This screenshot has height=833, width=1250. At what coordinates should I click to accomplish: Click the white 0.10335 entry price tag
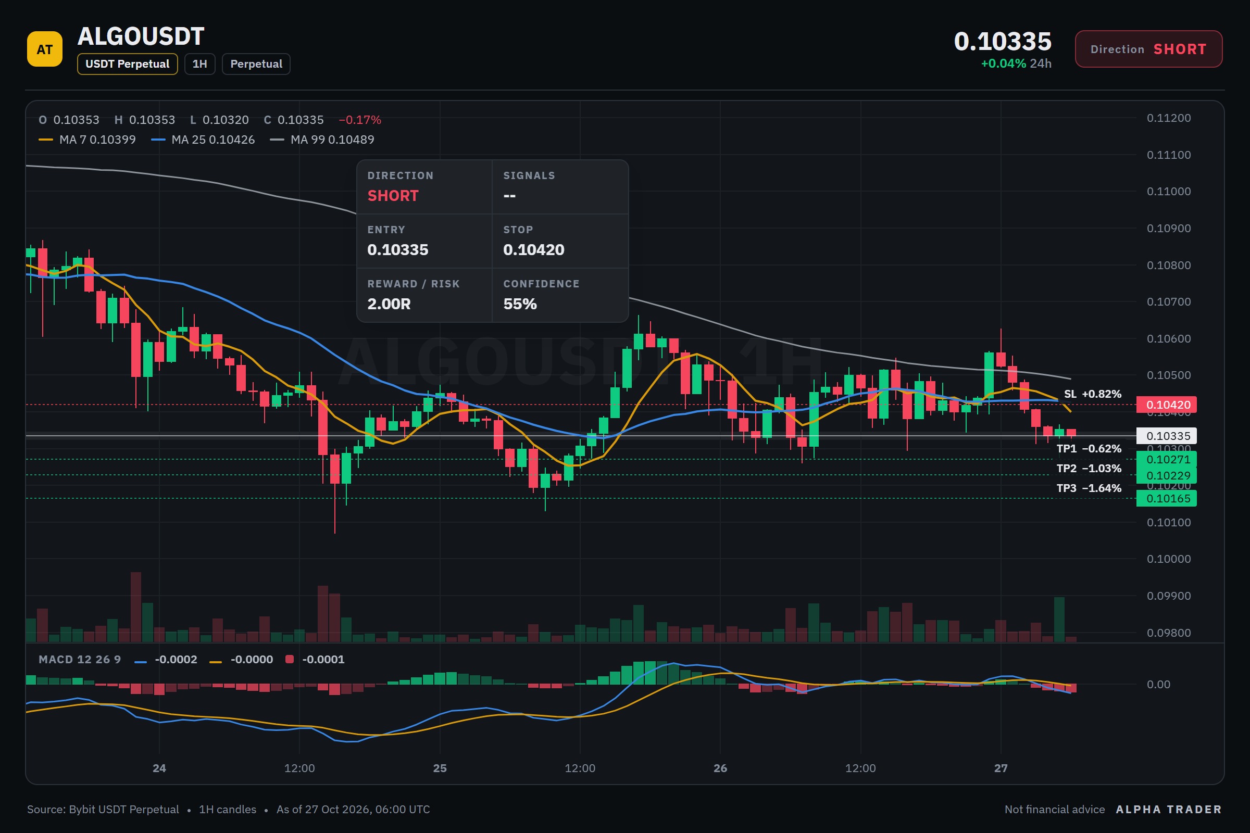click(1166, 436)
